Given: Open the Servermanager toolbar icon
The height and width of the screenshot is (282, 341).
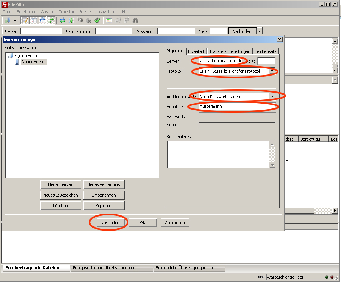Looking at the screenshot, I should click(x=8, y=21).
